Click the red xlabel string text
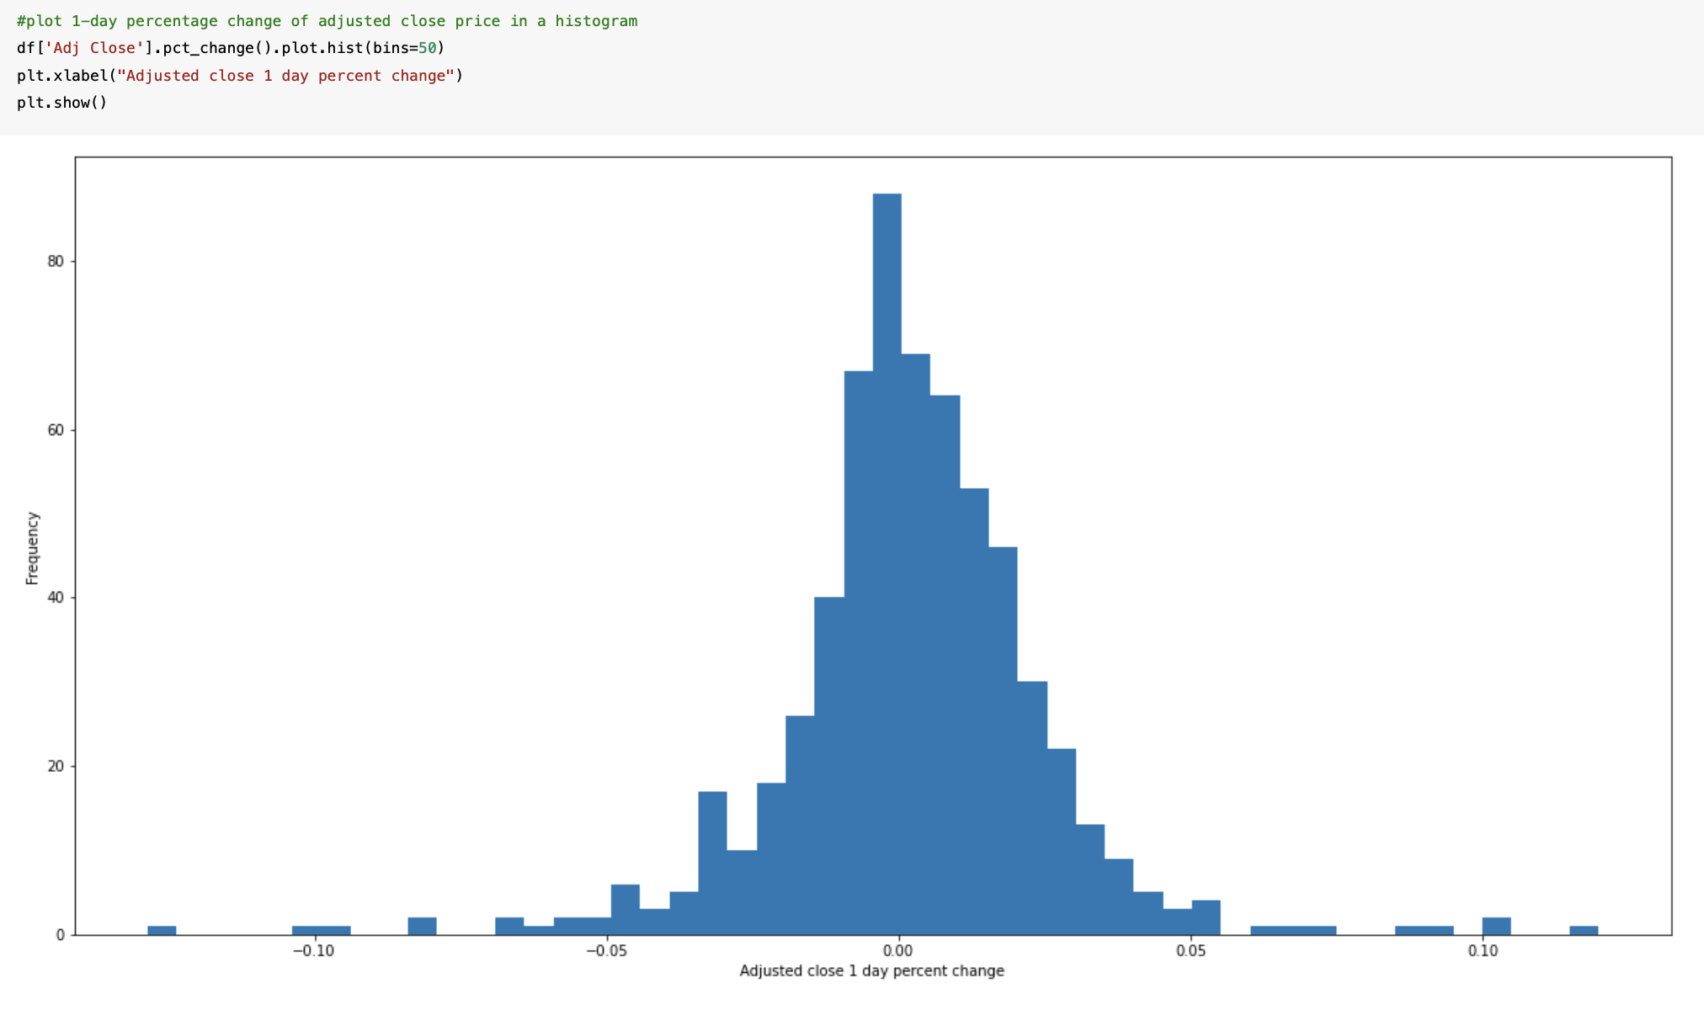 click(x=286, y=75)
